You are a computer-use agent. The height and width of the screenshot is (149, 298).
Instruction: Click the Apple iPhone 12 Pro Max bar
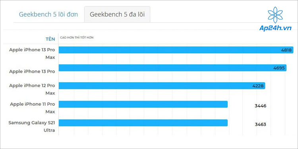click(162, 86)
